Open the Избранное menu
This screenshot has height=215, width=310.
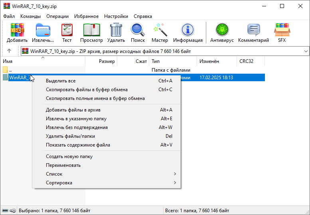pos(87,16)
